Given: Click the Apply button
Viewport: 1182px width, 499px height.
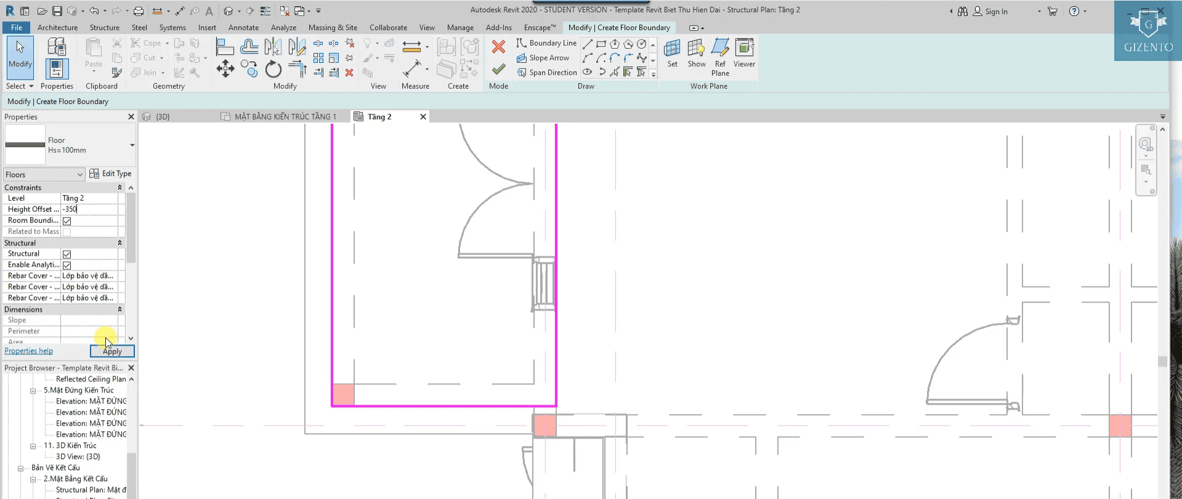Looking at the screenshot, I should [112, 351].
